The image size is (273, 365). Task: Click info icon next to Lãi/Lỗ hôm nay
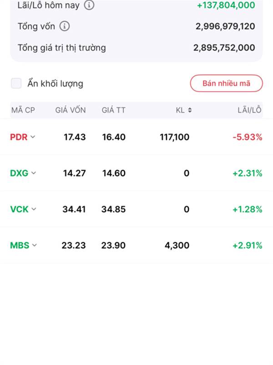click(x=89, y=5)
